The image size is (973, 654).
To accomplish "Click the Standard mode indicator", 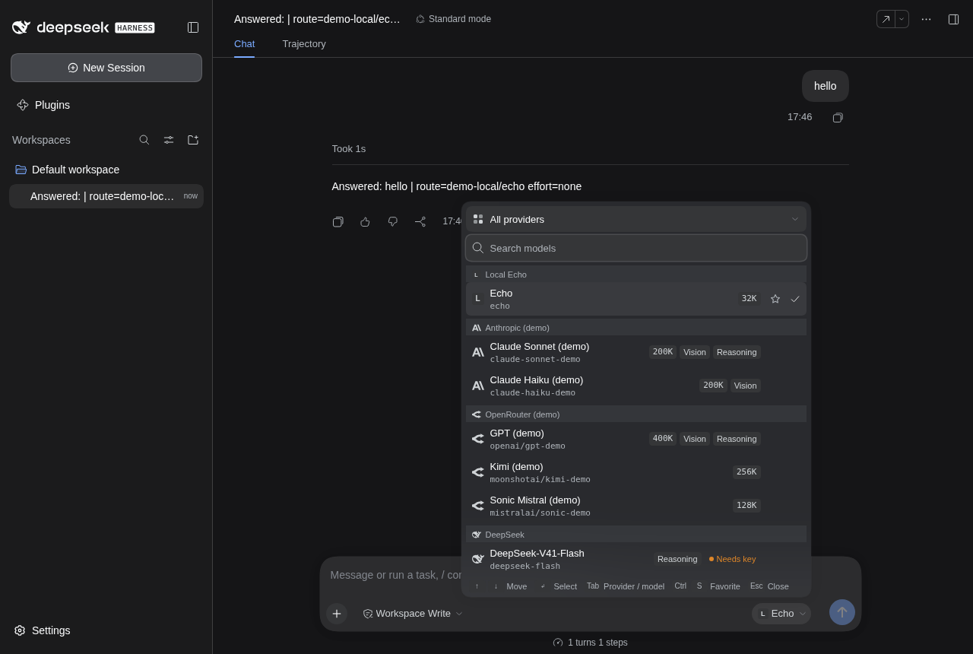I will 453,19.
